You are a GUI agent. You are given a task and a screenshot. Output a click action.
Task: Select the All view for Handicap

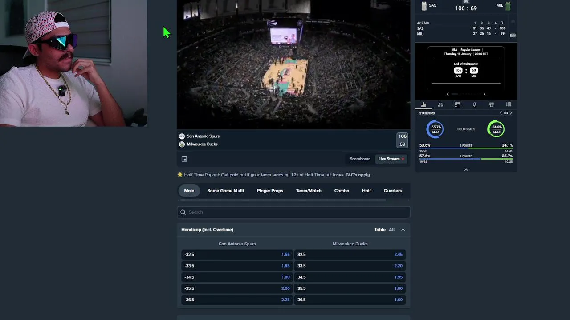(392, 230)
